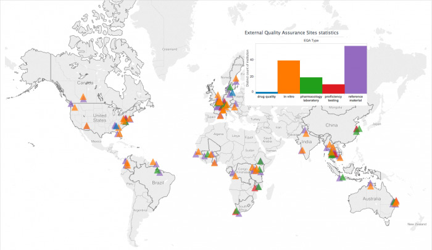Select the purple marker on Canada's west coast

tap(71, 104)
